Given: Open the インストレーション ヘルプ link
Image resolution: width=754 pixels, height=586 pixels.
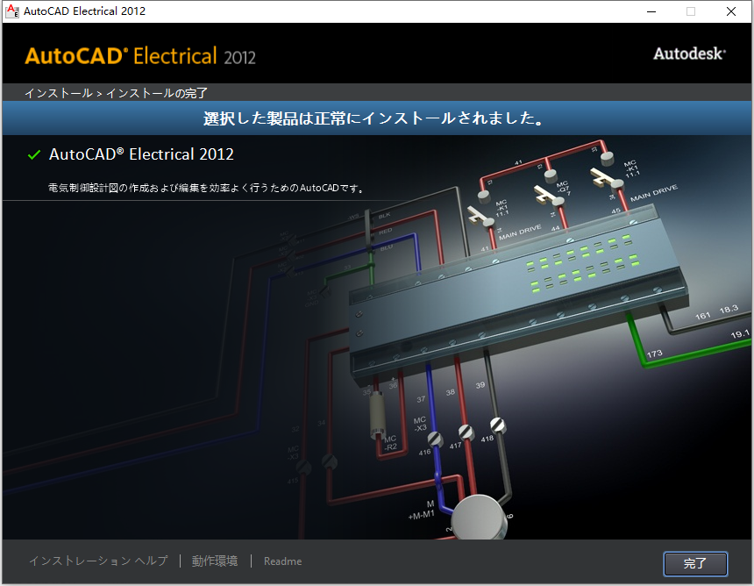Looking at the screenshot, I should (x=98, y=561).
